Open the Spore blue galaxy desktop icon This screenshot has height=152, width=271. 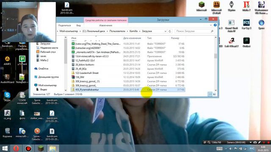[x=261, y=24]
